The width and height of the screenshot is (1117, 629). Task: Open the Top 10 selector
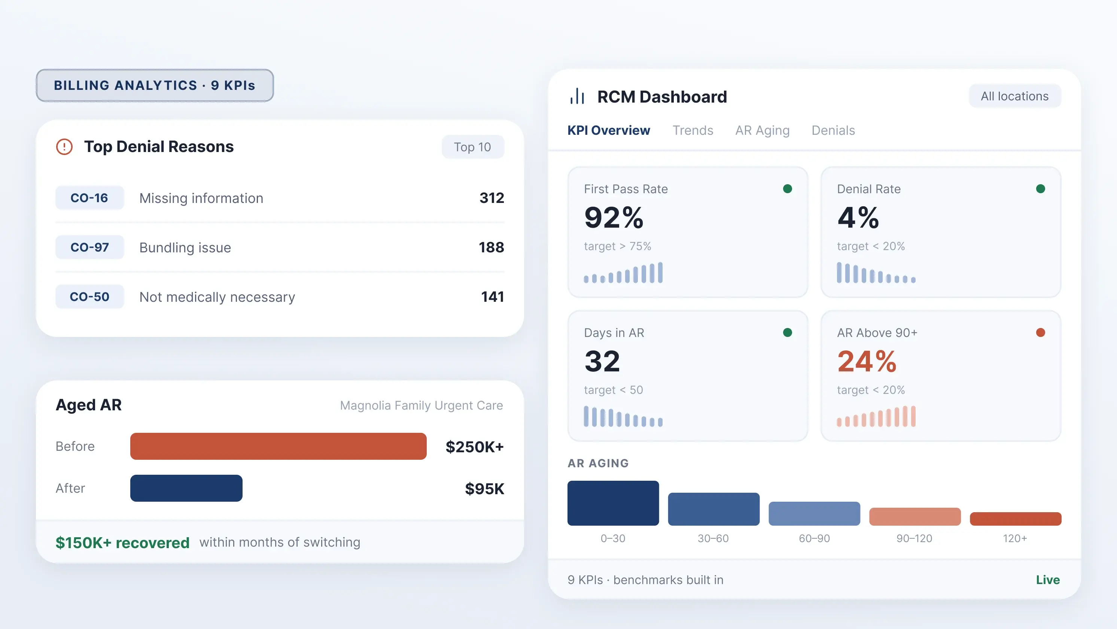pyautogui.click(x=473, y=147)
